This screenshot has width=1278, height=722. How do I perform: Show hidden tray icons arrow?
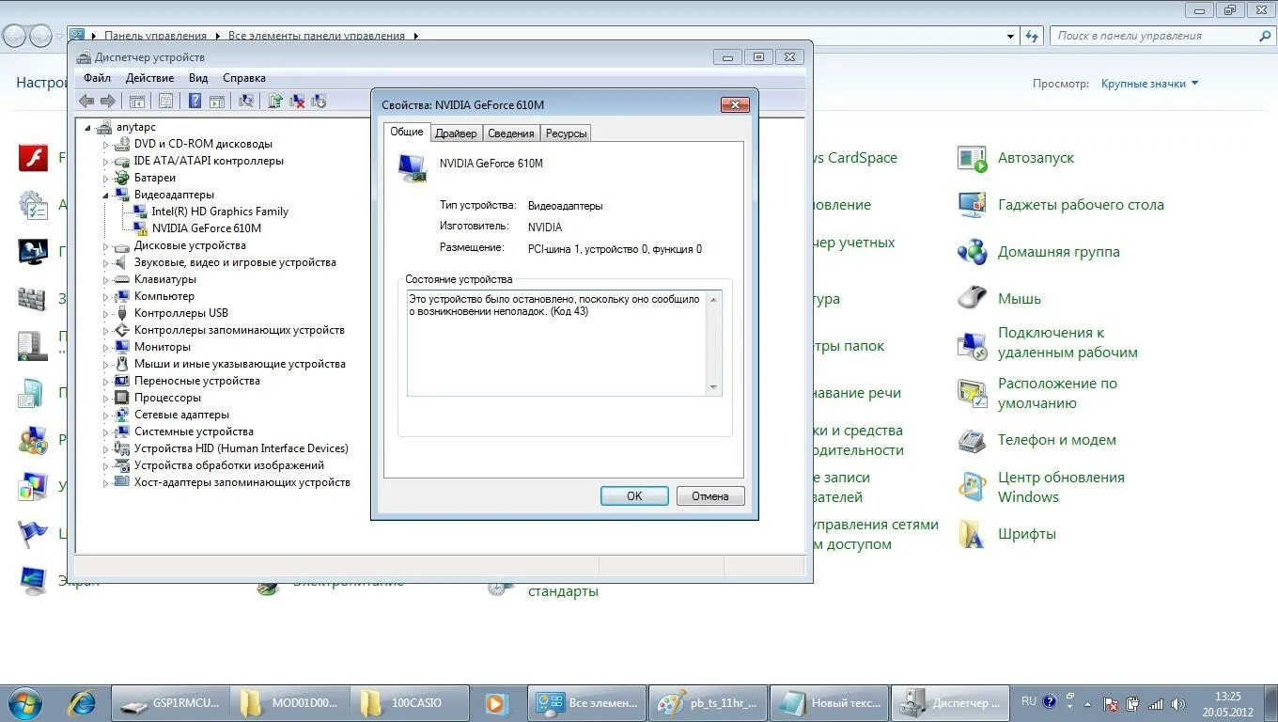pos(1088,703)
